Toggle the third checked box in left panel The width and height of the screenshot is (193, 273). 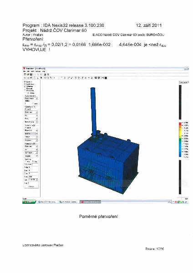25,86
